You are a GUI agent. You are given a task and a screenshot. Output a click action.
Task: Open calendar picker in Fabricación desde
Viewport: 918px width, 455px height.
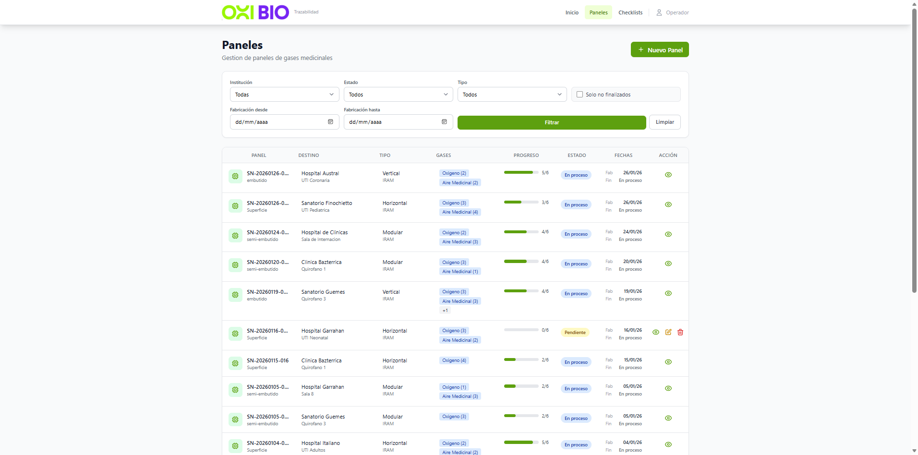[x=330, y=122]
